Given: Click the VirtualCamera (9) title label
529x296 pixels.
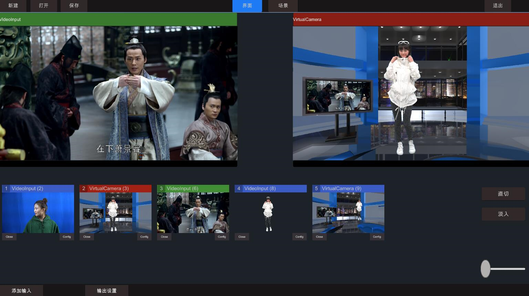Looking at the screenshot, I should 342,189.
